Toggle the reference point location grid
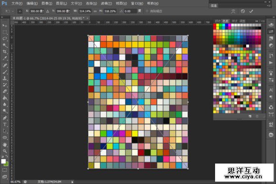276x184 pixels. click(20, 11)
